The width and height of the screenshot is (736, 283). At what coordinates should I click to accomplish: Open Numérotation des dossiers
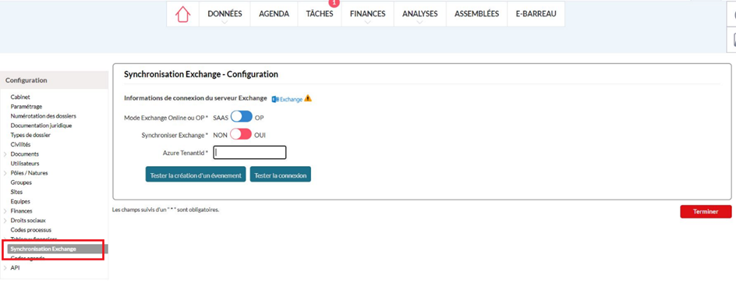pos(43,116)
